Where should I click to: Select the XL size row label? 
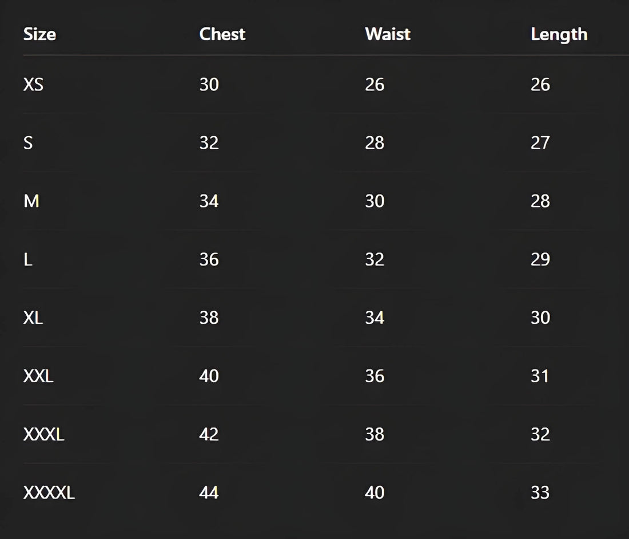[x=33, y=318]
